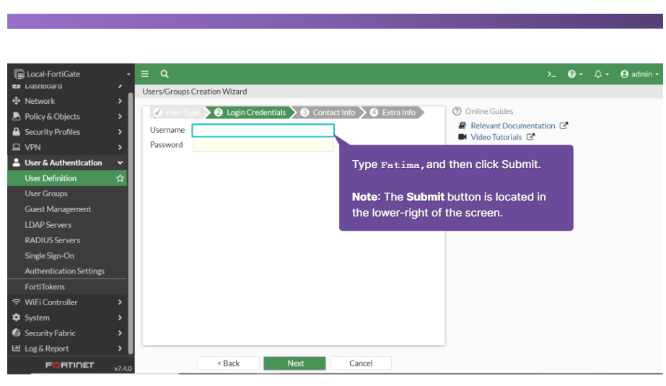Viewport: 666px width, 386px height.
Task: Click the Local-FortiGate device icon
Action: point(19,74)
